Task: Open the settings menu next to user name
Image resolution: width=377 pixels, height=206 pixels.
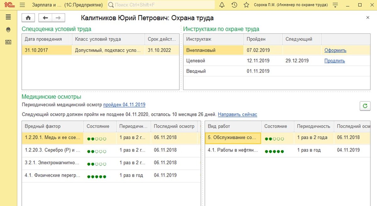Action: pos(336,5)
